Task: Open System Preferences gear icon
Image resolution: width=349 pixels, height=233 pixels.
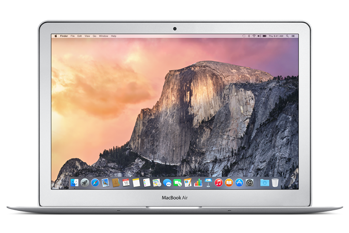Action: click(249, 183)
